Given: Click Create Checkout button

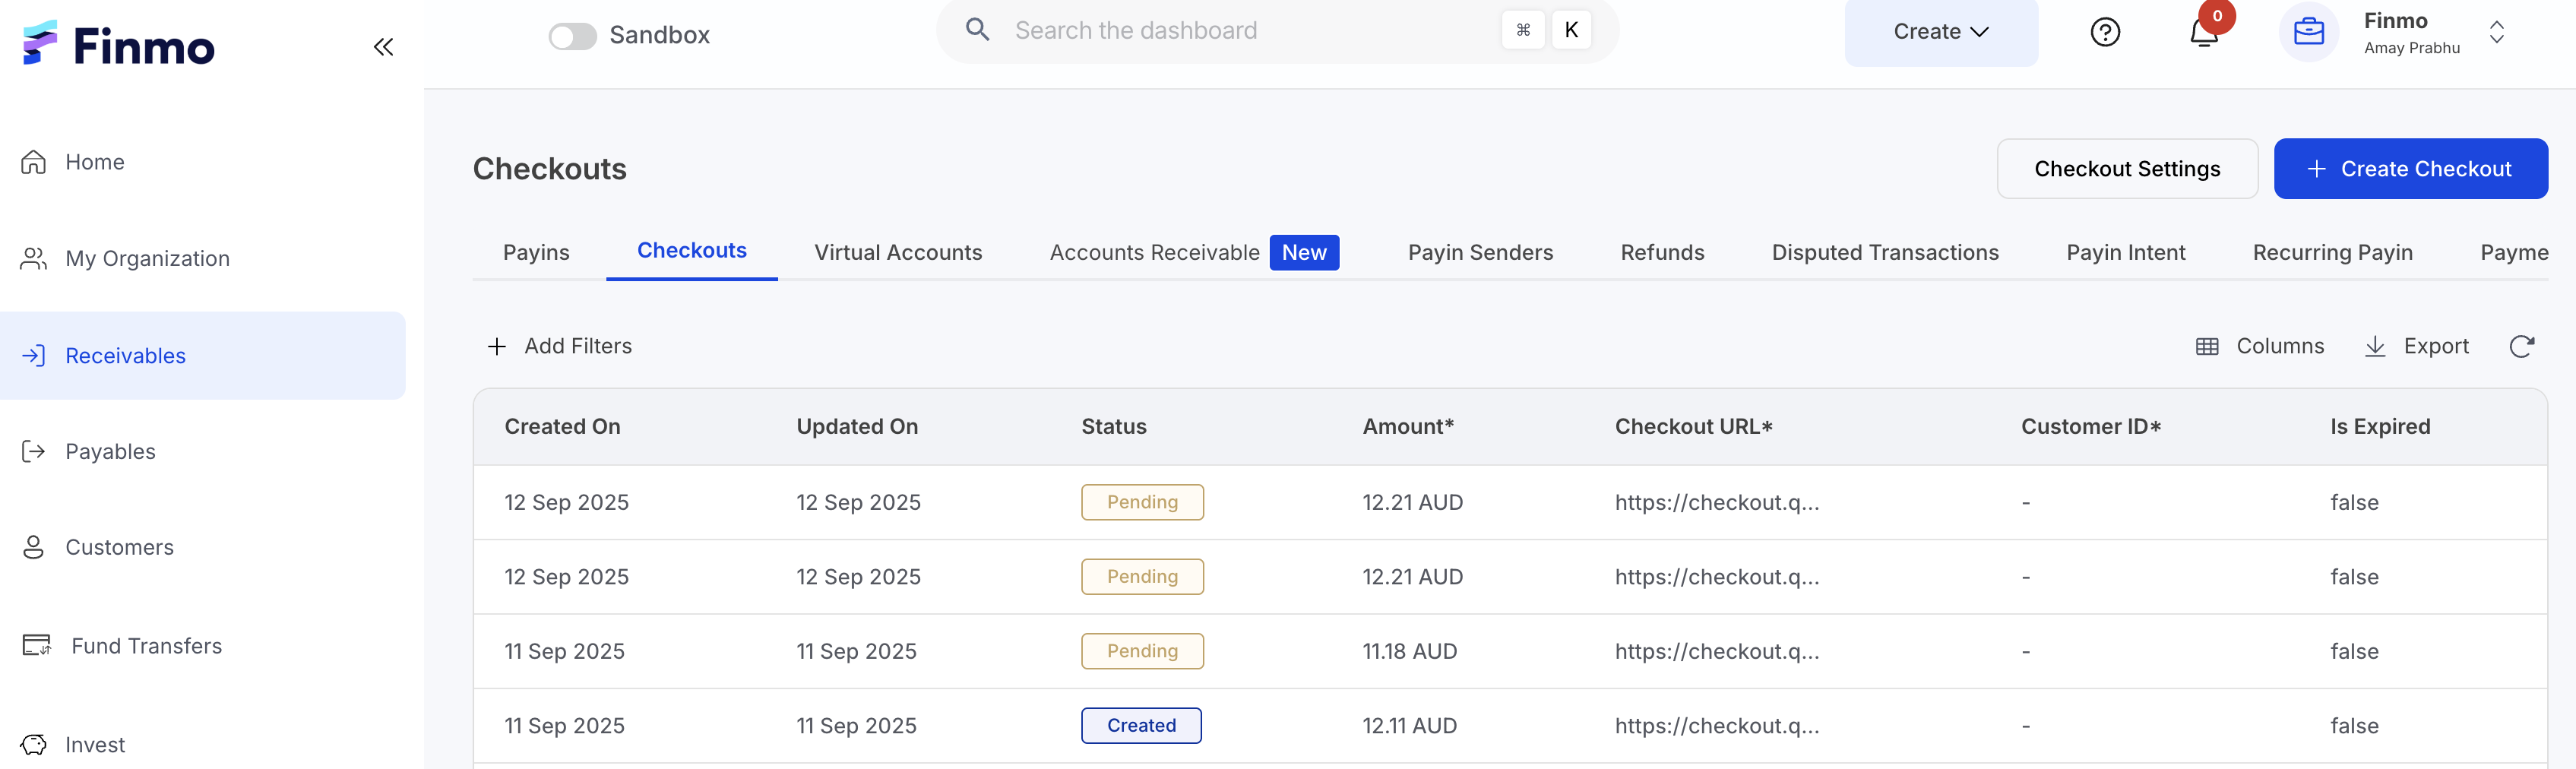Looking at the screenshot, I should tap(2410, 169).
